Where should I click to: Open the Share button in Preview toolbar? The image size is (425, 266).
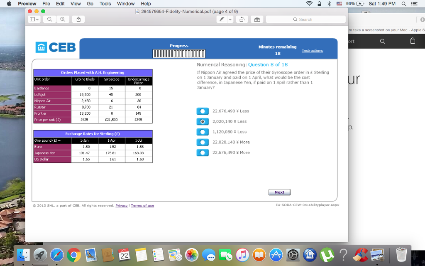[x=78, y=19]
